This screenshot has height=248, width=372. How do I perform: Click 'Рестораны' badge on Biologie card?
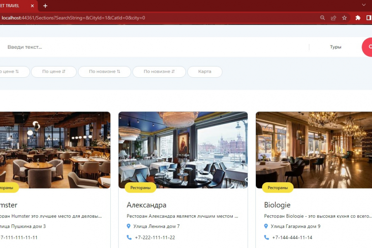[278, 188]
